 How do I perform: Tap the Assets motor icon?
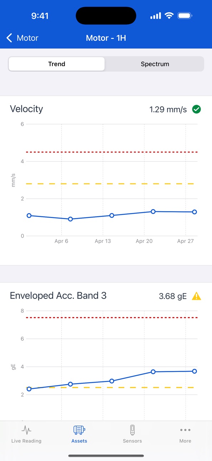[79, 429]
